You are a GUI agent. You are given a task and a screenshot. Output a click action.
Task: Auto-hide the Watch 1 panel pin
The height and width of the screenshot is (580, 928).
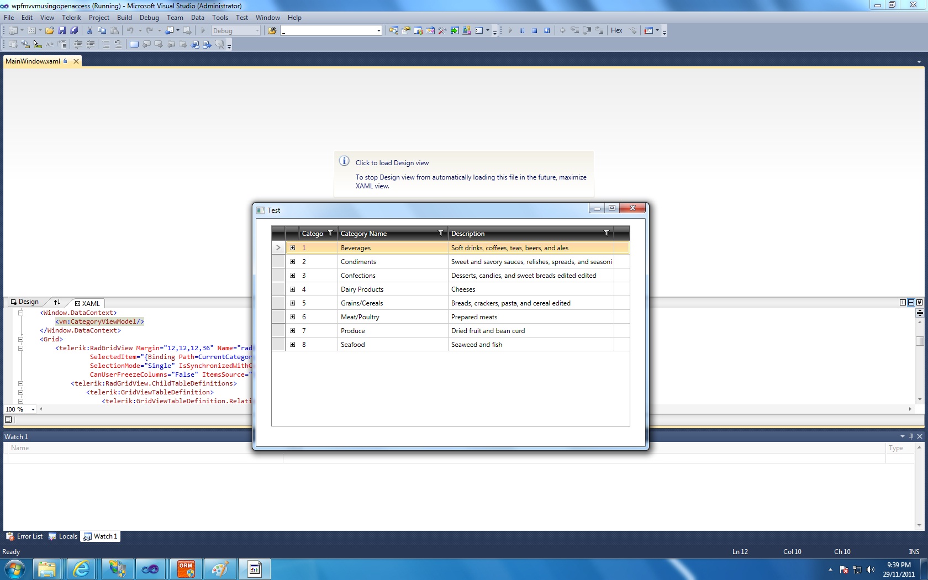pos(911,436)
